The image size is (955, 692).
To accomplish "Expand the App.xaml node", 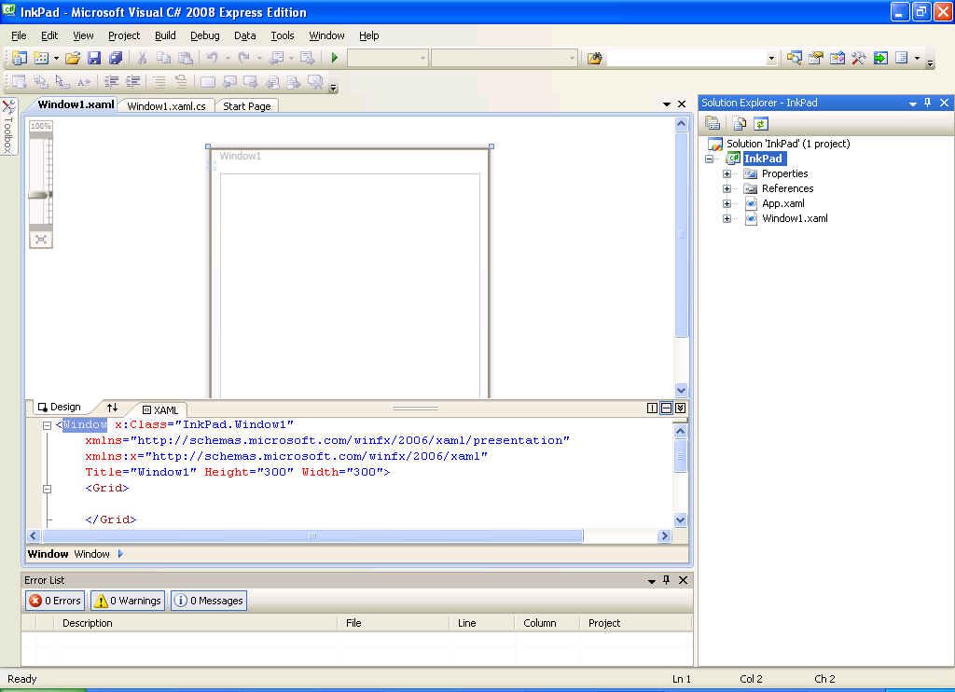I will pos(727,203).
